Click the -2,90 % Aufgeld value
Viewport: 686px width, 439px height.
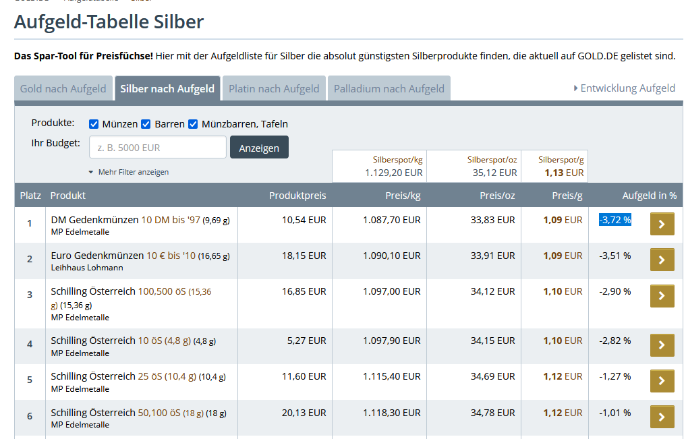(x=615, y=291)
